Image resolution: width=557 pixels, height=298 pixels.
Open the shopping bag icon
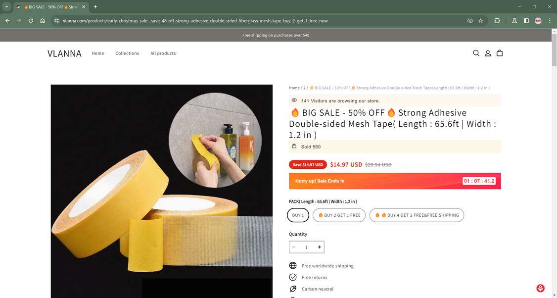(x=500, y=53)
